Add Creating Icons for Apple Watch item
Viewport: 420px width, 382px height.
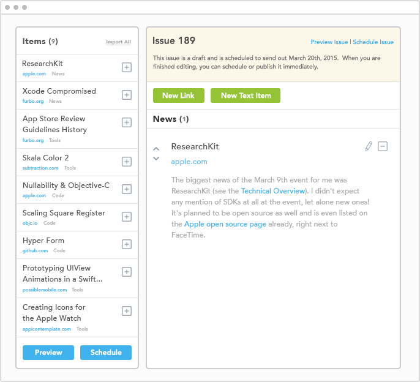pos(127,311)
